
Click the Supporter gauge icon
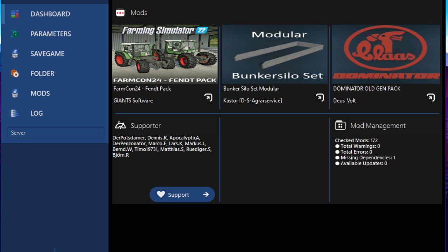121,125
